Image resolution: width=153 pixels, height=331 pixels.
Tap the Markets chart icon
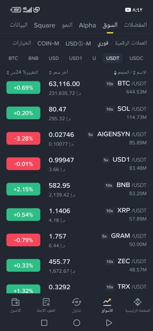coord(107,302)
